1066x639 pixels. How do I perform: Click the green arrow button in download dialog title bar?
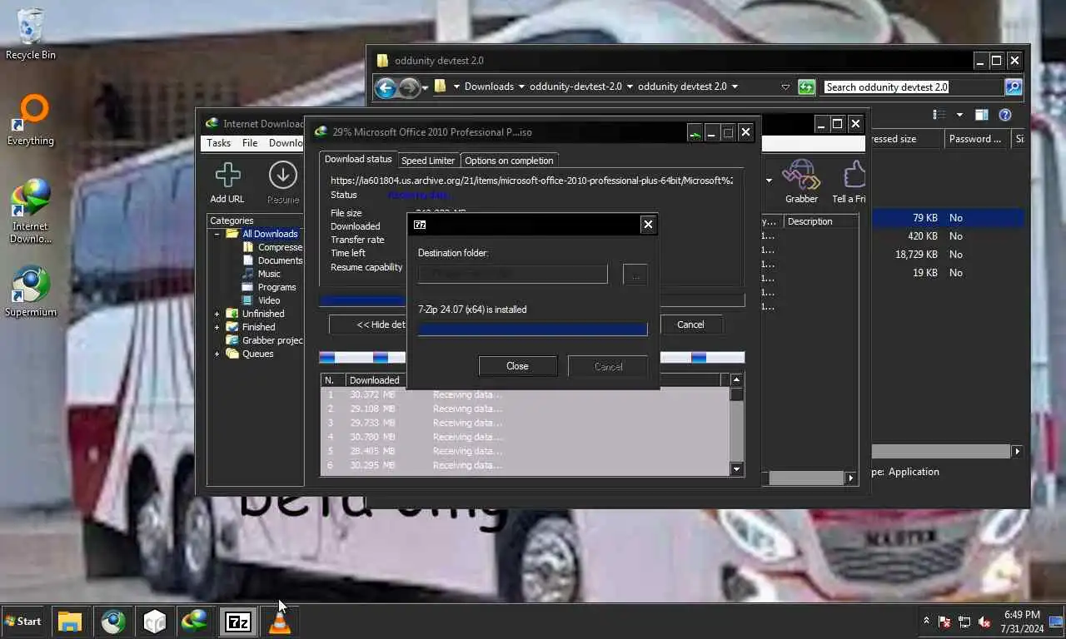tap(695, 132)
